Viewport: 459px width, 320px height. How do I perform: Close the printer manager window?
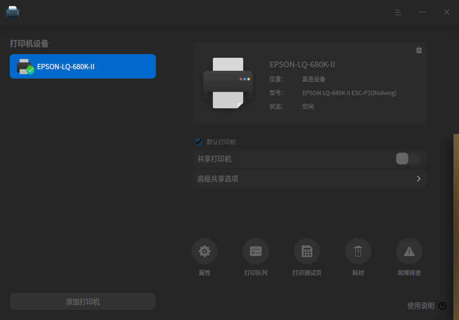(x=446, y=12)
